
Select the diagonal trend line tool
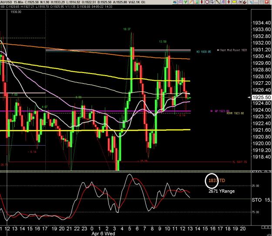(218, 2)
